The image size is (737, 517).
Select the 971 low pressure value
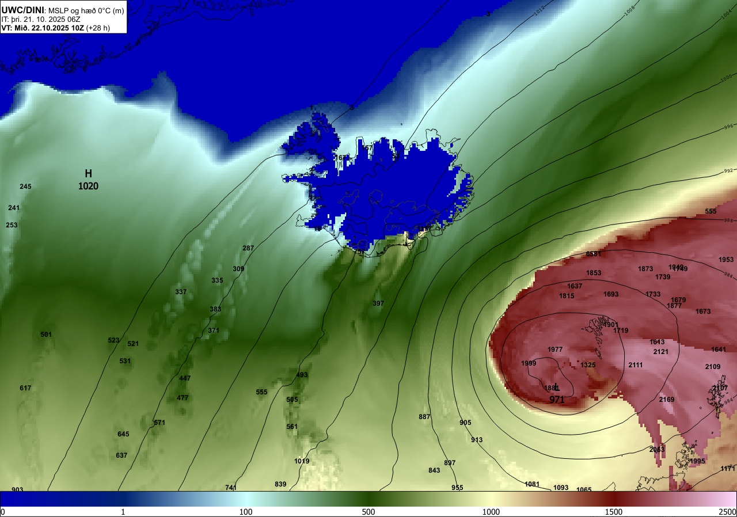[557, 400]
